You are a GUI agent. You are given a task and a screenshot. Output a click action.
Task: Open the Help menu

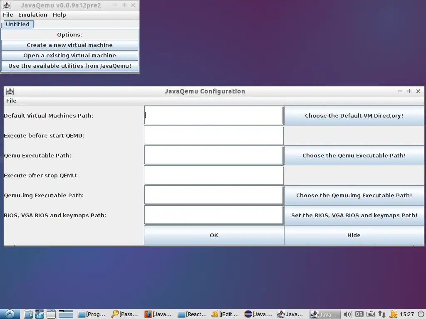(59, 15)
